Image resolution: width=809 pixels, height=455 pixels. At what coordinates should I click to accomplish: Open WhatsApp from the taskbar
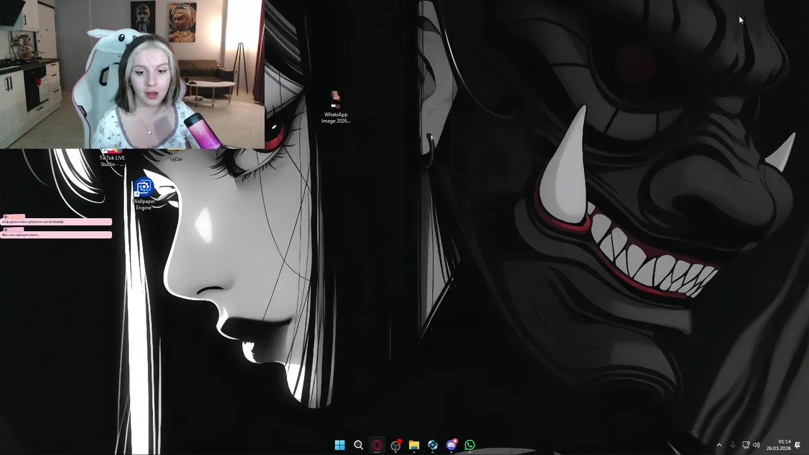click(470, 445)
